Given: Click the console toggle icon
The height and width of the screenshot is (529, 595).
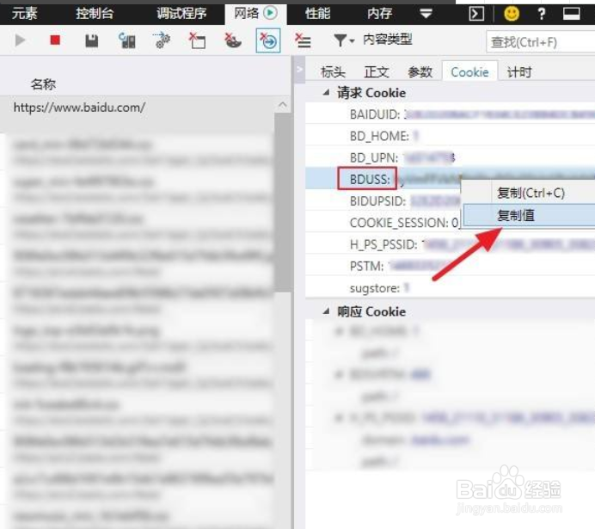Looking at the screenshot, I should (x=476, y=14).
